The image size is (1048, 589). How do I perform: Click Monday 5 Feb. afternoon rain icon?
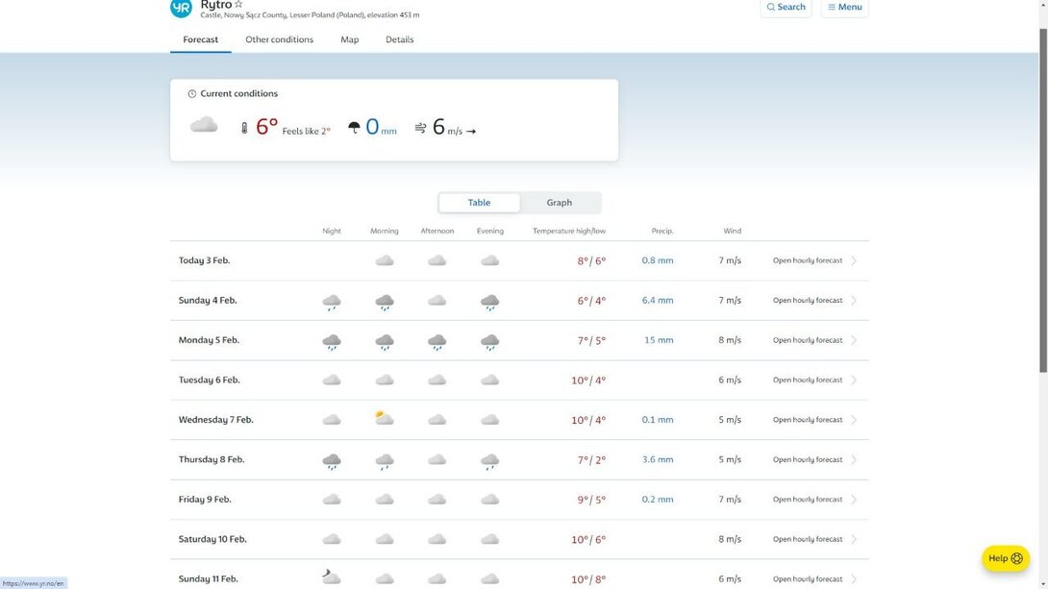coord(437,342)
